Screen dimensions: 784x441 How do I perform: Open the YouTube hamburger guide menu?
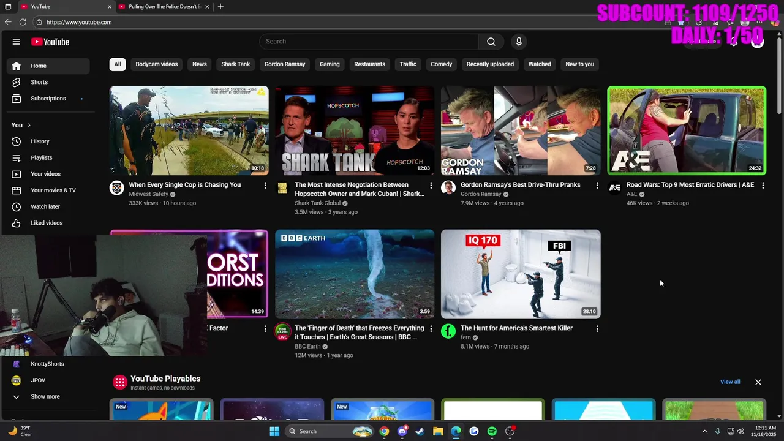click(x=17, y=42)
